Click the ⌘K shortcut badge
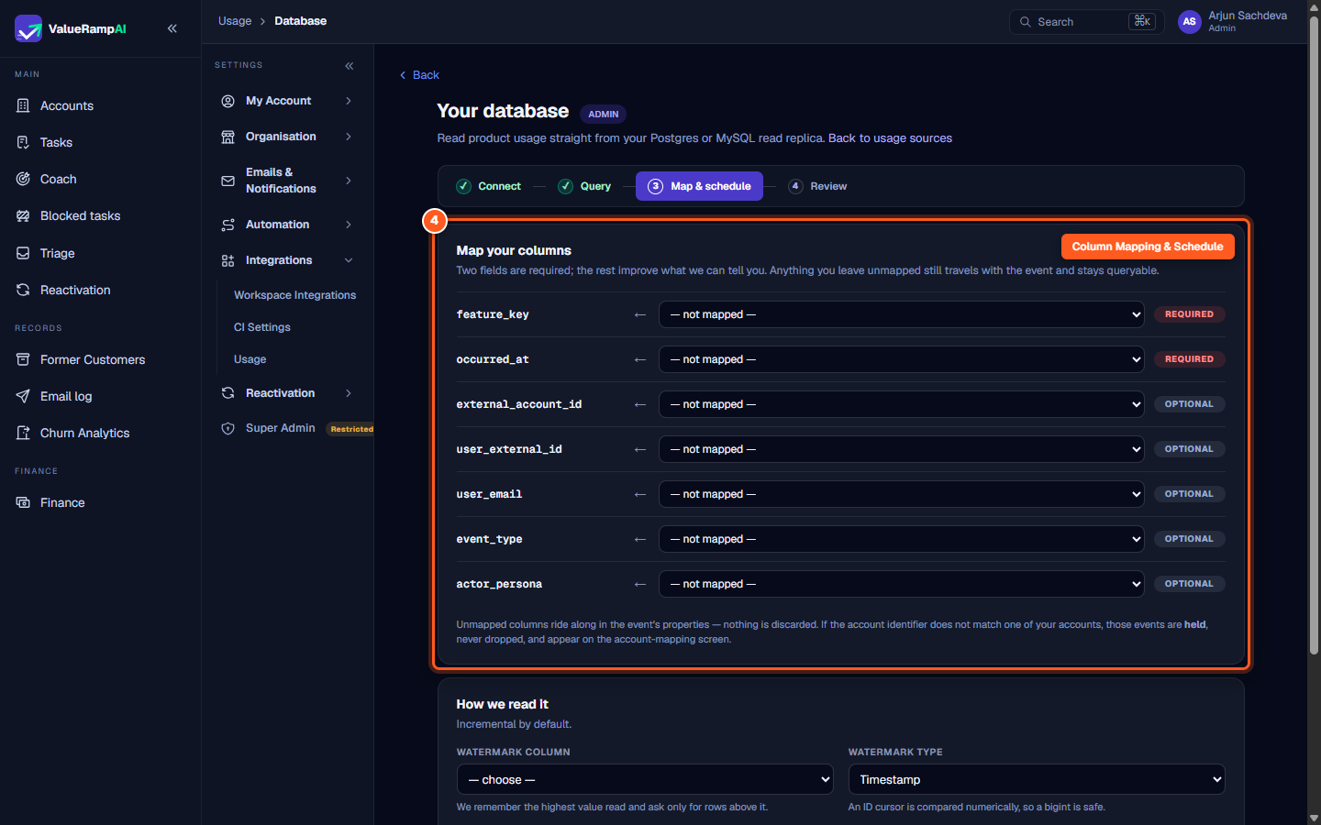The image size is (1321, 825). point(1142,21)
